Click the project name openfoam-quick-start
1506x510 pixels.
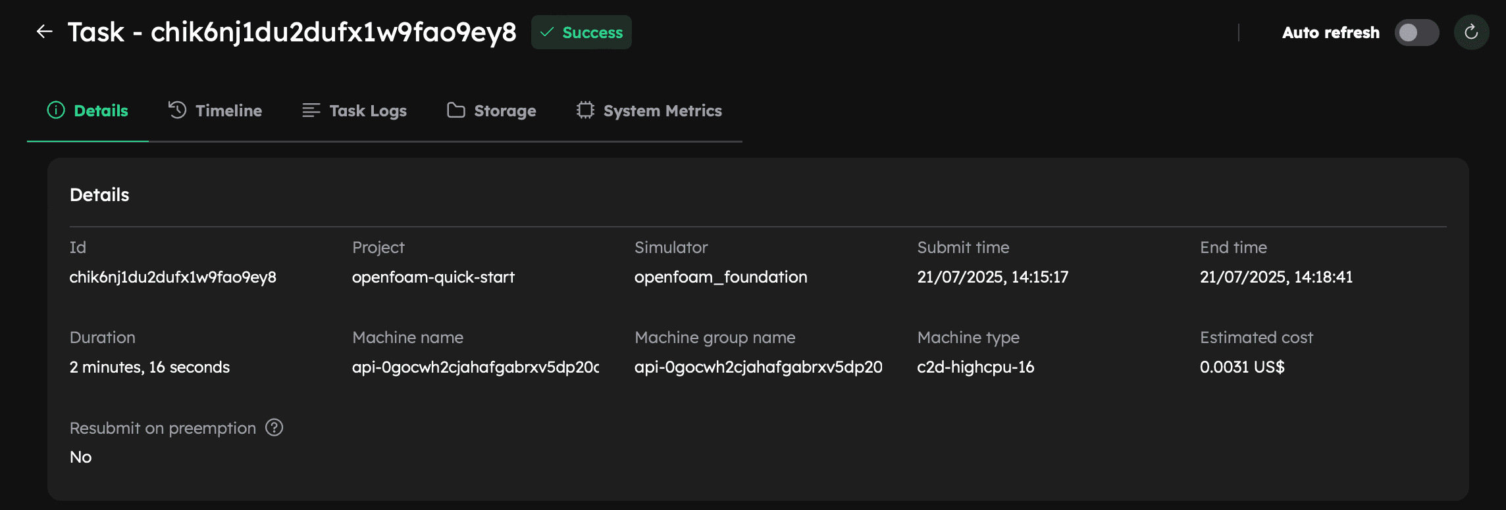pyautogui.click(x=433, y=277)
